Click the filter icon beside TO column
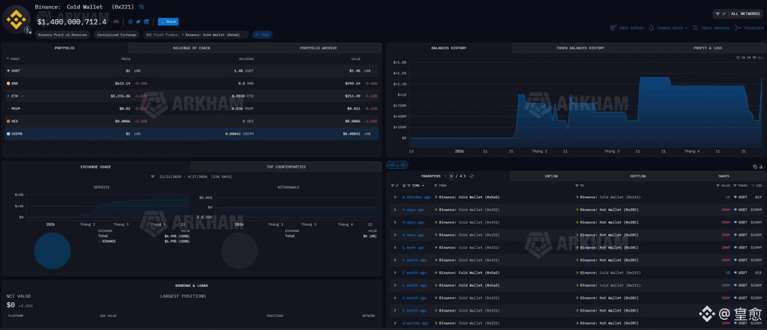Viewport: 767px width, 330px height. pyautogui.click(x=577, y=186)
